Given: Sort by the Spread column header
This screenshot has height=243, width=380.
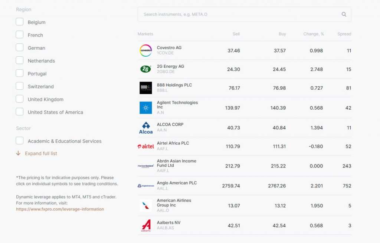Looking at the screenshot, I should pyautogui.click(x=344, y=34).
